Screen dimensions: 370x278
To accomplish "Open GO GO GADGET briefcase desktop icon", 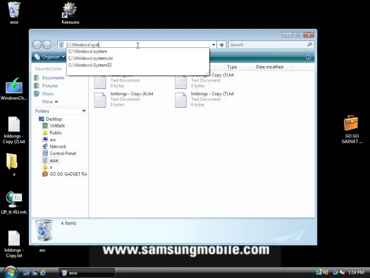I will point(352,129).
